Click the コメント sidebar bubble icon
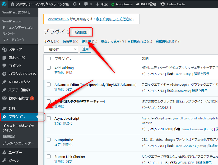Screen dimensions: 218x165 click(4, 65)
